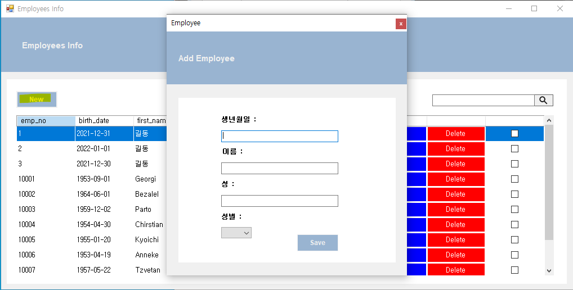Tick the checkbox in row 10006
This screenshot has height=290, width=573.
[x=514, y=255]
